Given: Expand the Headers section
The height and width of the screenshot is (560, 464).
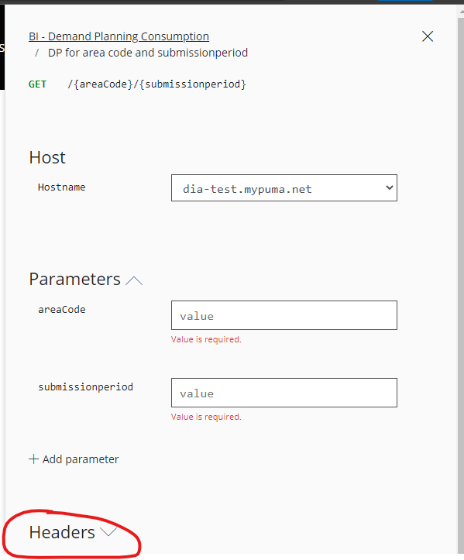Looking at the screenshot, I should 73,532.
